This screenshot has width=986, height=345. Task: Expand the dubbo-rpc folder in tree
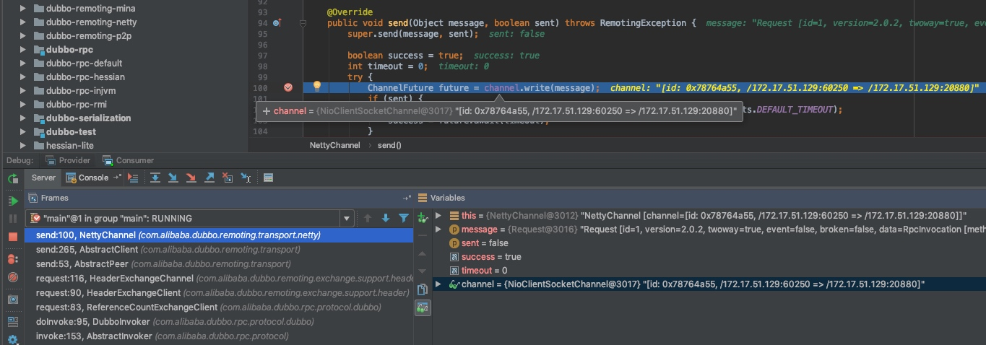click(23, 50)
